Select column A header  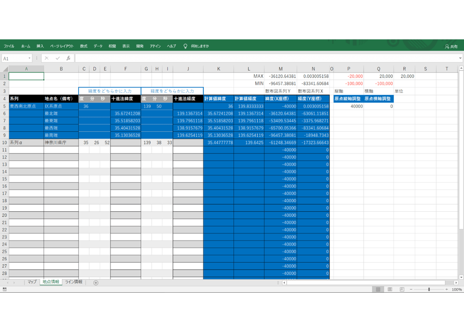(x=26, y=69)
